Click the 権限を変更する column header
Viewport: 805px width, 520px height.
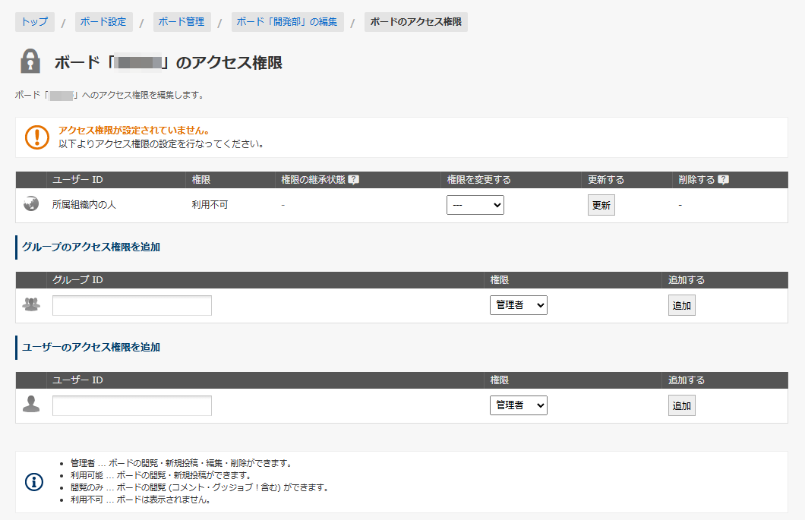[479, 180]
